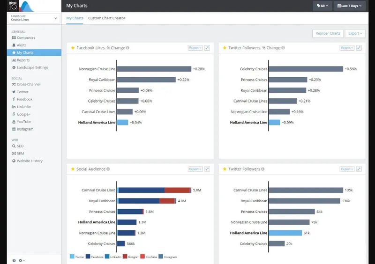Click the '135k' Carnival Cruise Lines value

(349, 190)
